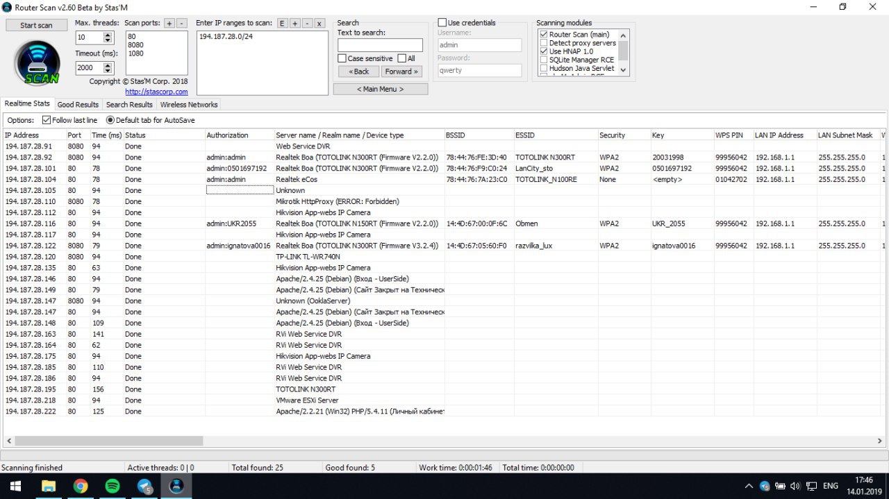889x499 pixels.
Task: Check battery status tray icon
Action: click(x=780, y=486)
